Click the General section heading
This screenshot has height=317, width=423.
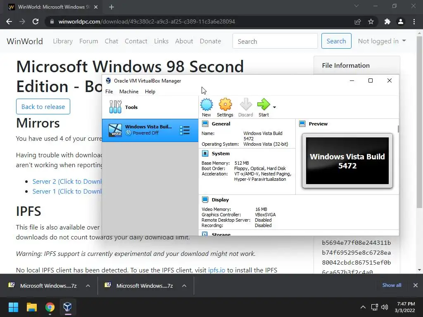(x=221, y=124)
